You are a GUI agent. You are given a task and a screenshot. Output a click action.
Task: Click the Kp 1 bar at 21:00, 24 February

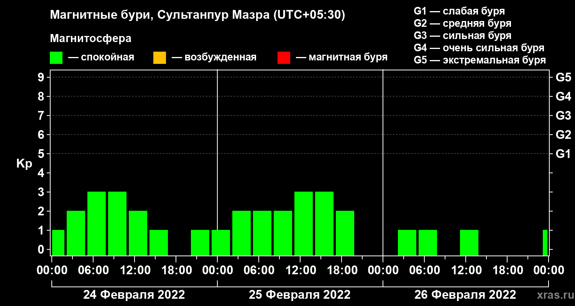pyautogui.click(x=200, y=243)
